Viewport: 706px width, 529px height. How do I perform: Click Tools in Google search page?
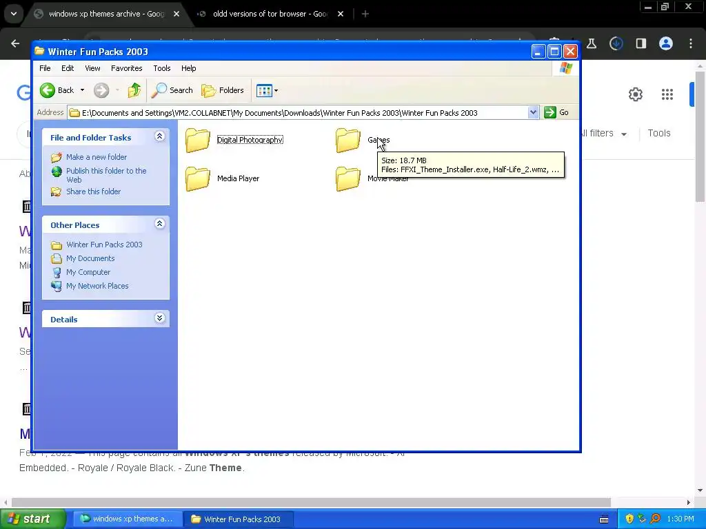tap(658, 134)
